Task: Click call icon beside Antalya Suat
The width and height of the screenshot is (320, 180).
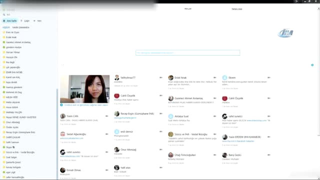Action: point(215,116)
